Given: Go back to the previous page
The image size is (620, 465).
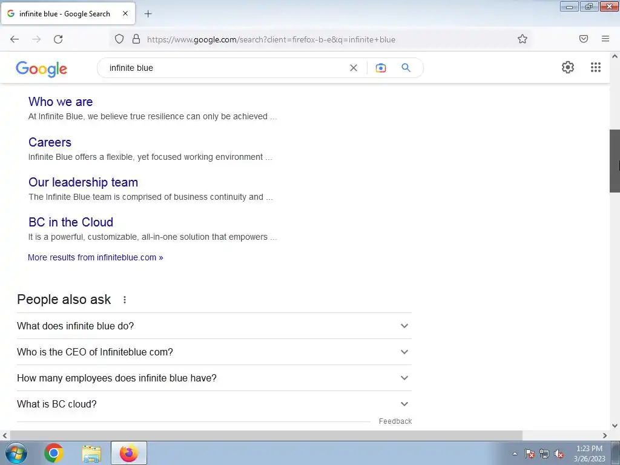Looking at the screenshot, I should coord(15,39).
